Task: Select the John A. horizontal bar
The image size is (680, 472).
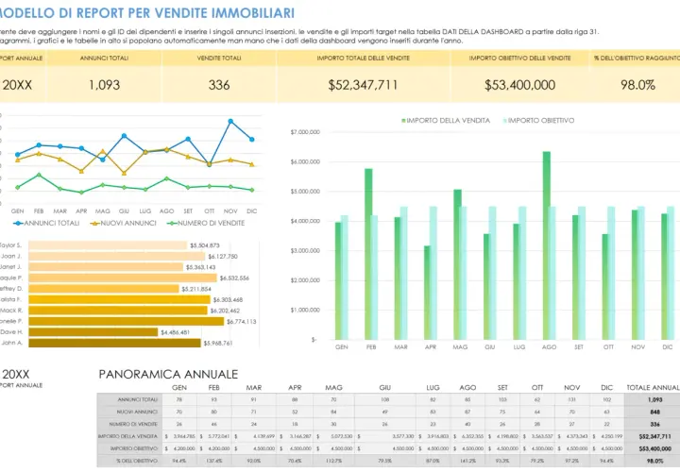Action: [115, 343]
